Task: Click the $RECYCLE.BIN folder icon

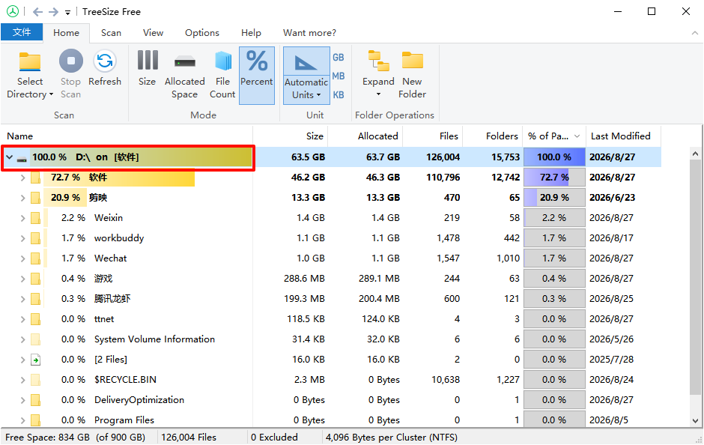Action: pos(35,380)
